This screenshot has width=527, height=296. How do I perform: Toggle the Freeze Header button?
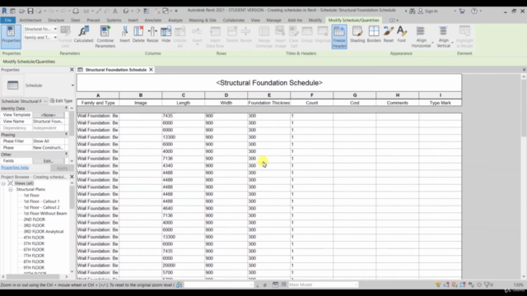339,36
